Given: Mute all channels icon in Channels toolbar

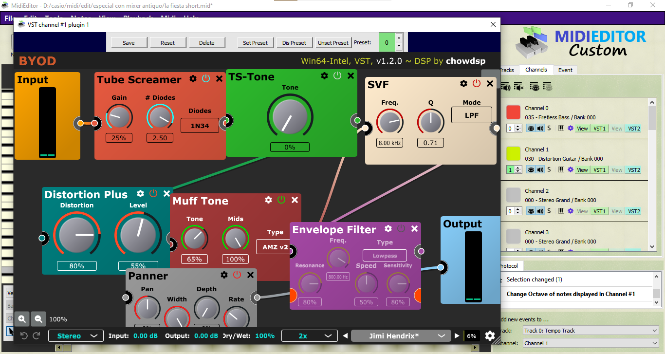Looking at the screenshot, I should click(x=519, y=87).
